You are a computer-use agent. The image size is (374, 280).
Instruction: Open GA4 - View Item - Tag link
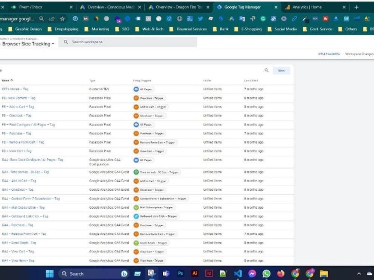(18, 261)
